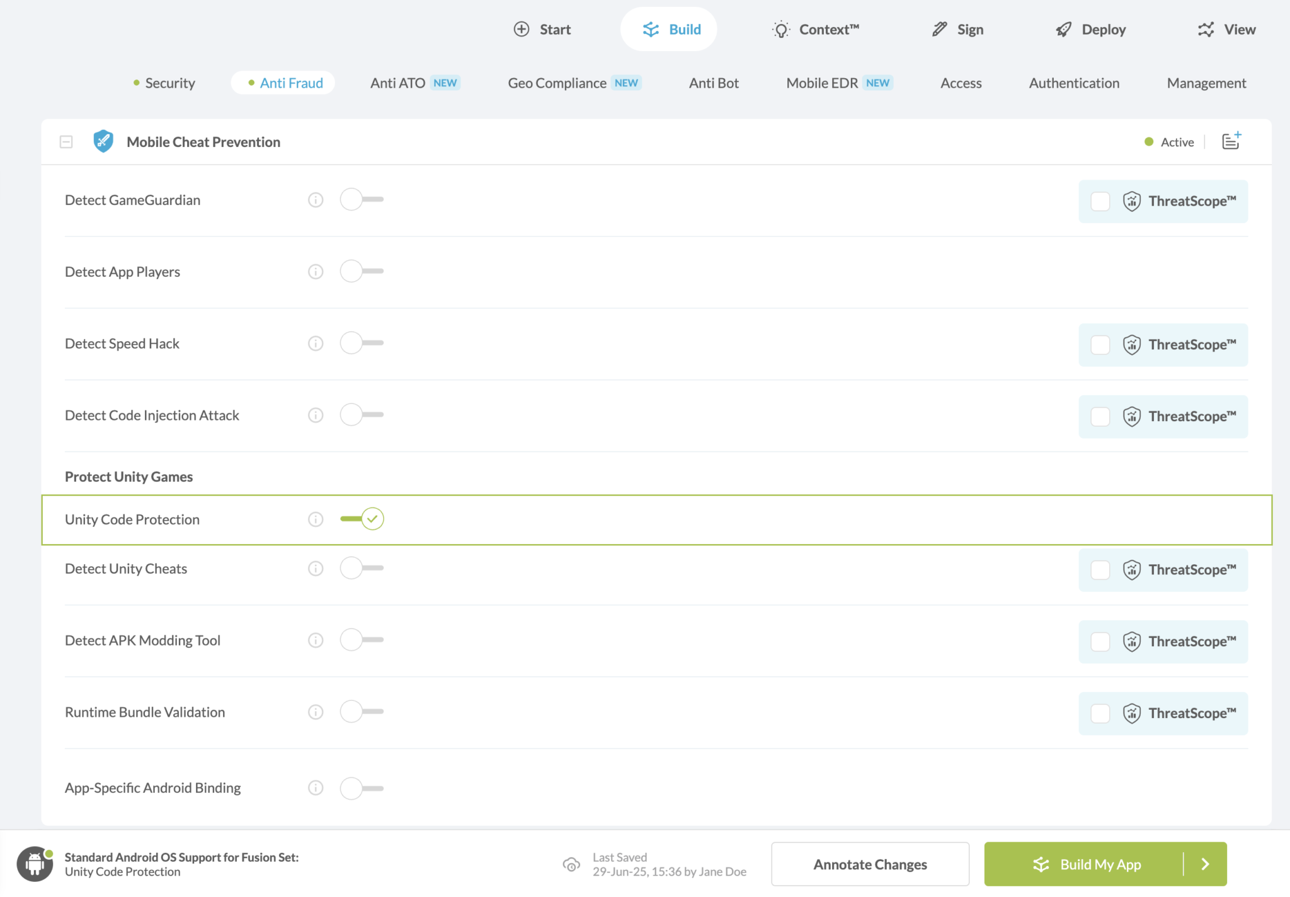Open Build My App arrow dropdown

tap(1205, 864)
